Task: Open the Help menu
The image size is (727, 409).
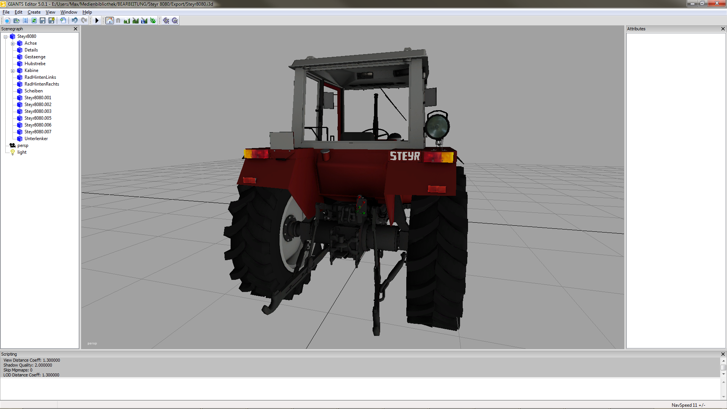Action: 87,12
